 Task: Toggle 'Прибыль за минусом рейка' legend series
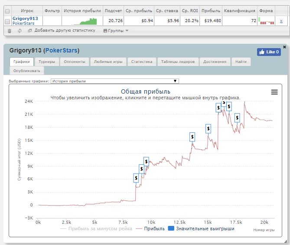tap(97, 229)
